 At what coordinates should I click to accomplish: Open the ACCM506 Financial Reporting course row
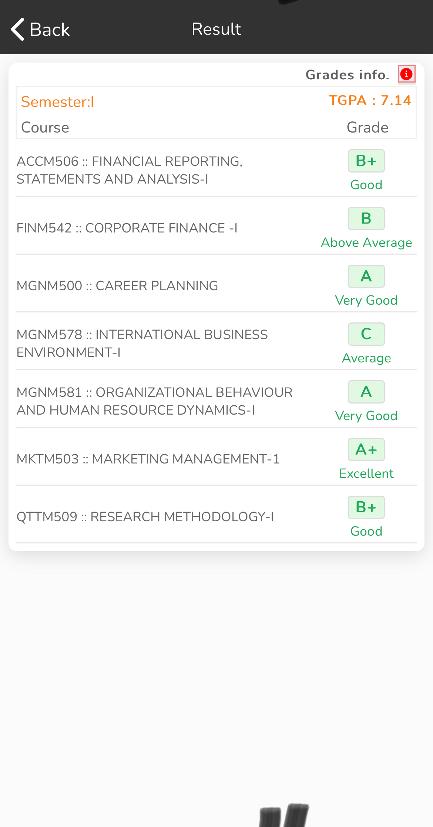(x=130, y=170)
